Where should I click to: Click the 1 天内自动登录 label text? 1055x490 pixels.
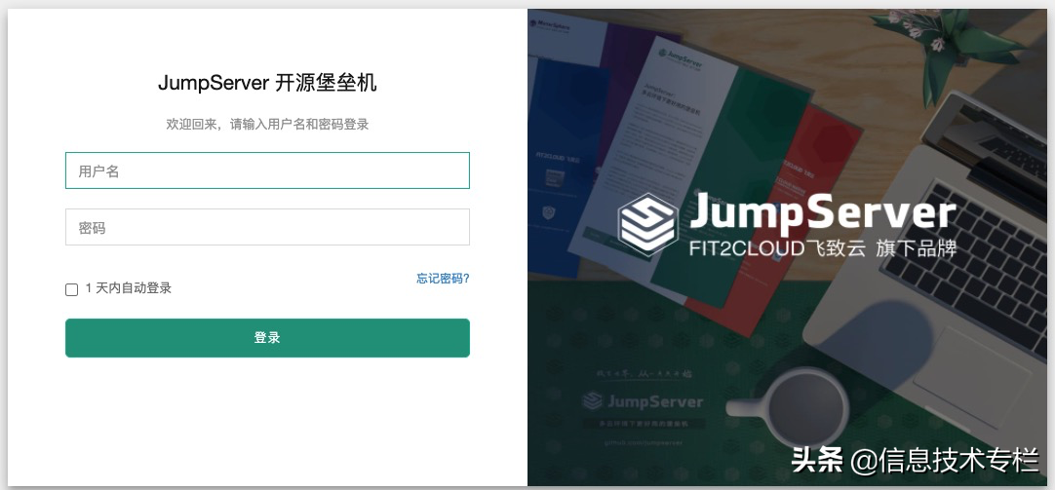tap(129, 288)
